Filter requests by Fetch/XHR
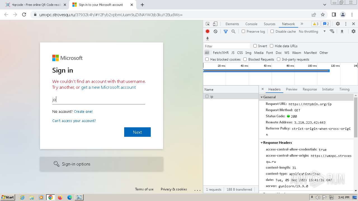Viewport: 358px width, 201px height. point(221,53)
